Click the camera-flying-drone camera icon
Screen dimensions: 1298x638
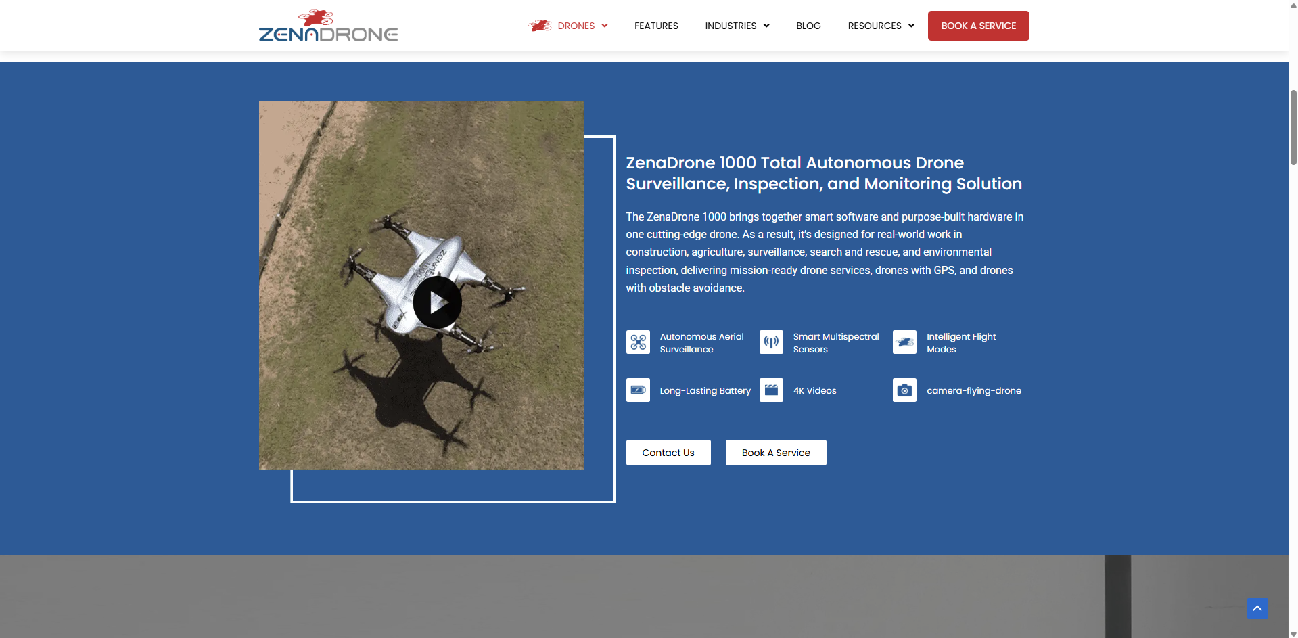click(x=904, y=390)
